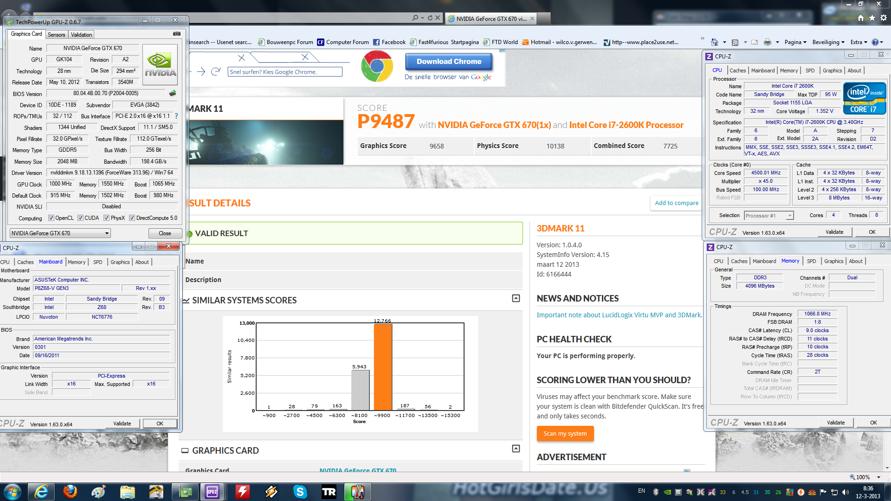
Task: Click the Windows Start orb
Action: (13, 492)
